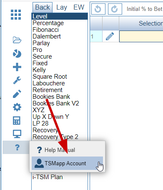The height and width of the screenshot is (190, 163).
Task: Open Help Manual from the popup menu
Action: (67, 150)
